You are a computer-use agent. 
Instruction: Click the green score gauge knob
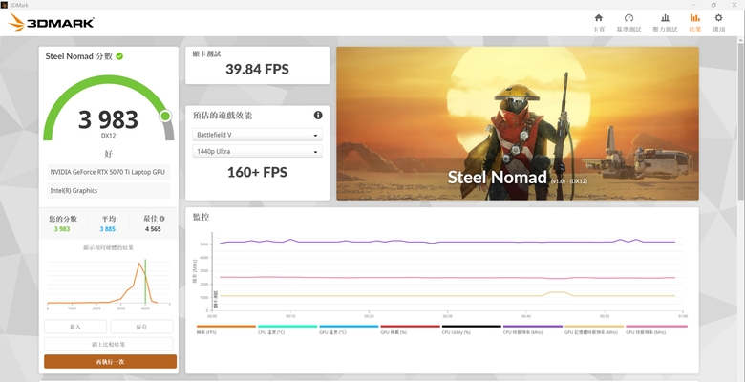[165, 116]
